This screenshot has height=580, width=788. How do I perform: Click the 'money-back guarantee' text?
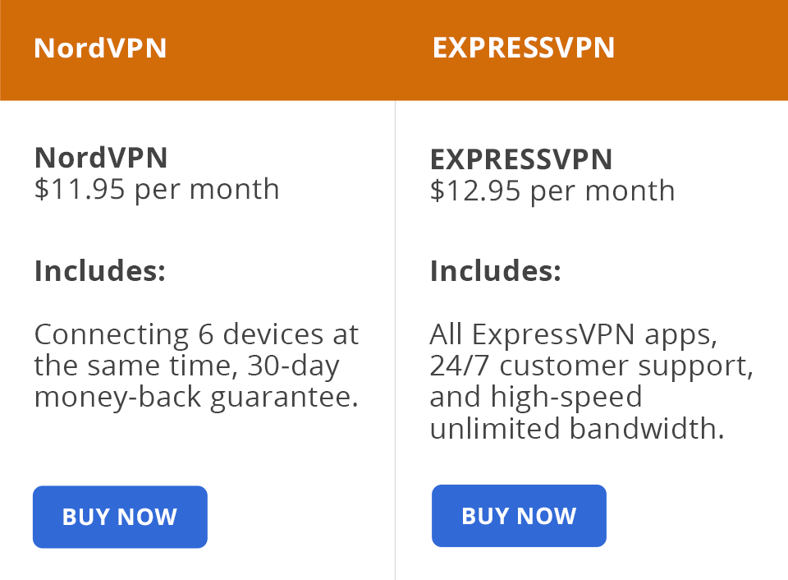[191, 398]
